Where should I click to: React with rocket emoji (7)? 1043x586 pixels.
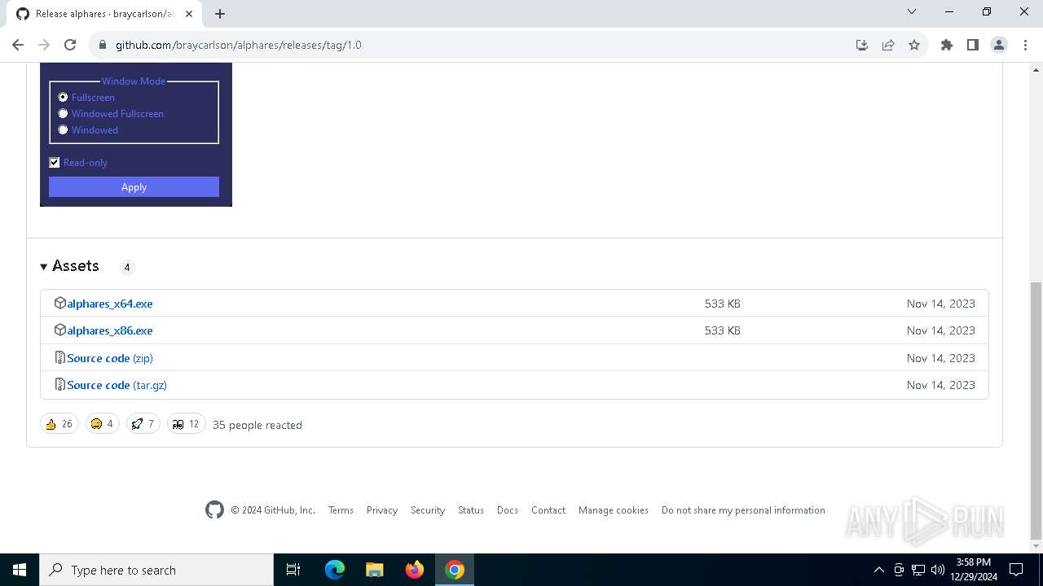[143, 424]
